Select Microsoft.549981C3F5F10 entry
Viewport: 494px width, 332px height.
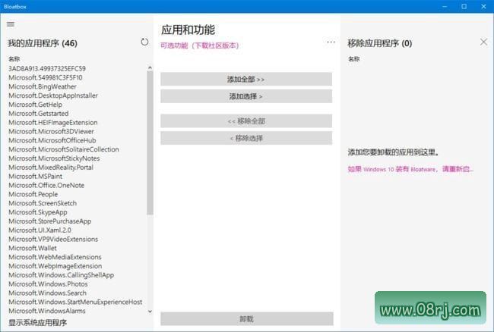click(46, 77)
